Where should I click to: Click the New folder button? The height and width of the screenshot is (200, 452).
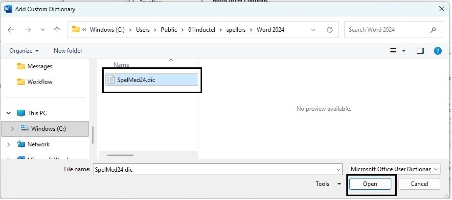tap(68, 51)
